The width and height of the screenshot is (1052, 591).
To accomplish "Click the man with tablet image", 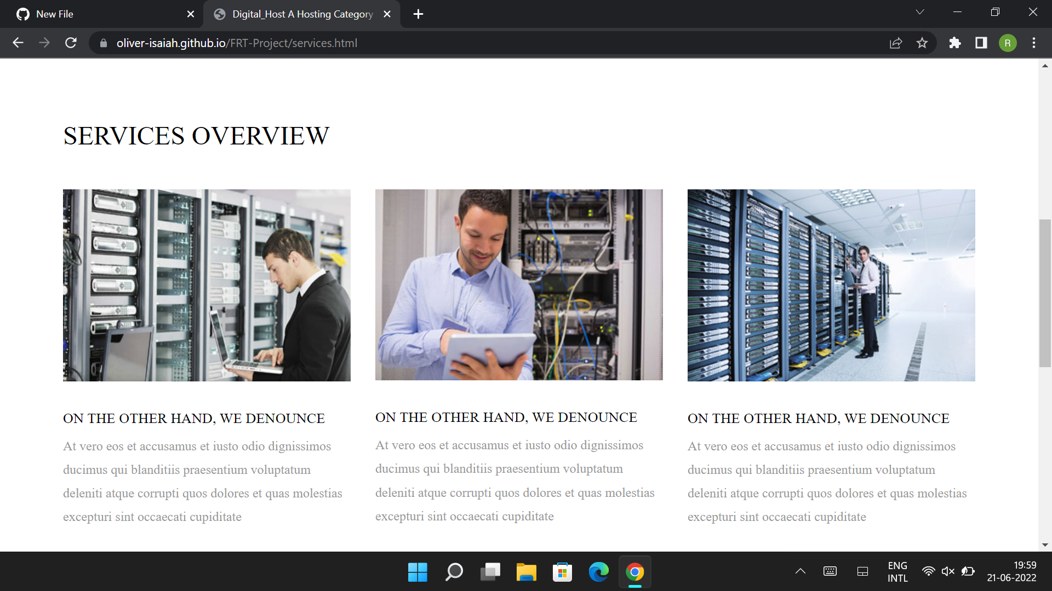I will (519, 285).
